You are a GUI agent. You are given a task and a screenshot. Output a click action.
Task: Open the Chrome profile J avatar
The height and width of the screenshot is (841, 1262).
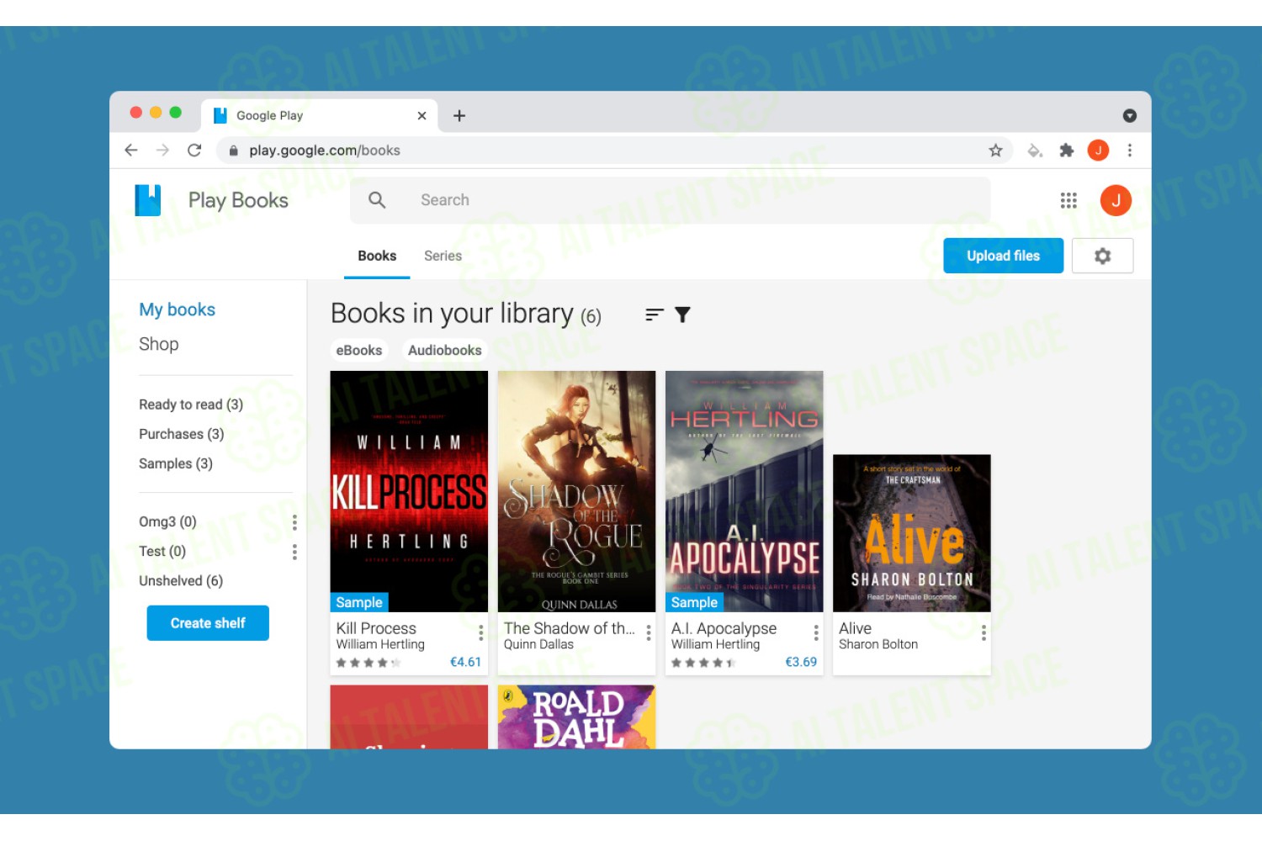click(x=1098, y=151)
